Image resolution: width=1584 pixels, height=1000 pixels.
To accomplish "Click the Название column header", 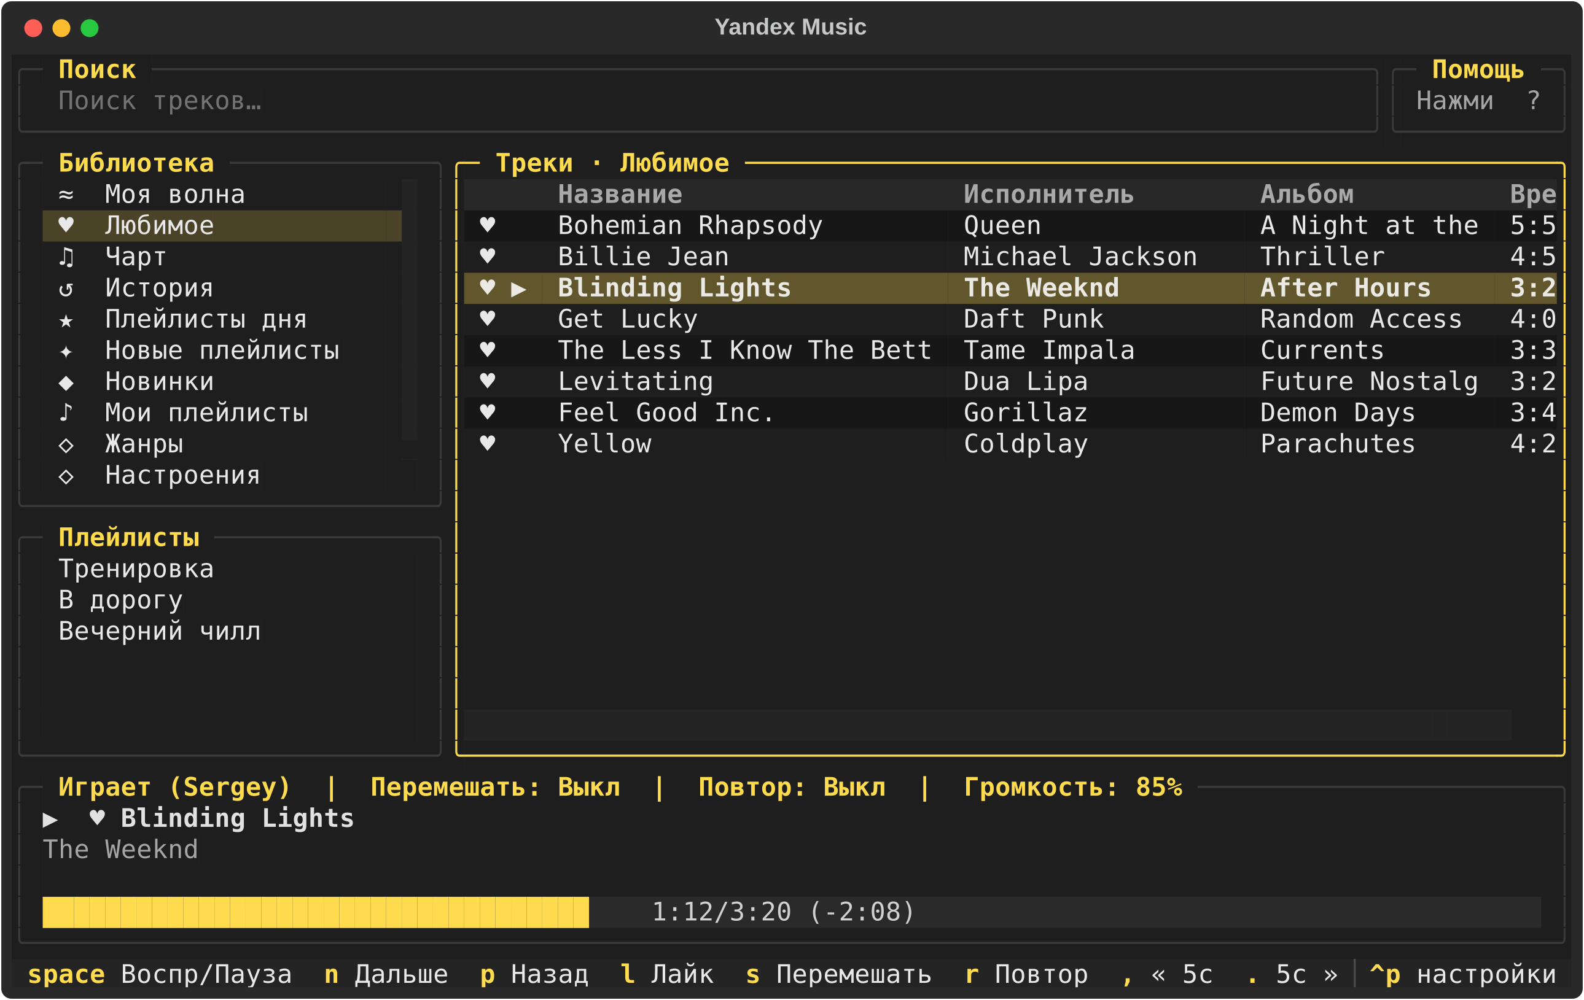I will [620, 195].
